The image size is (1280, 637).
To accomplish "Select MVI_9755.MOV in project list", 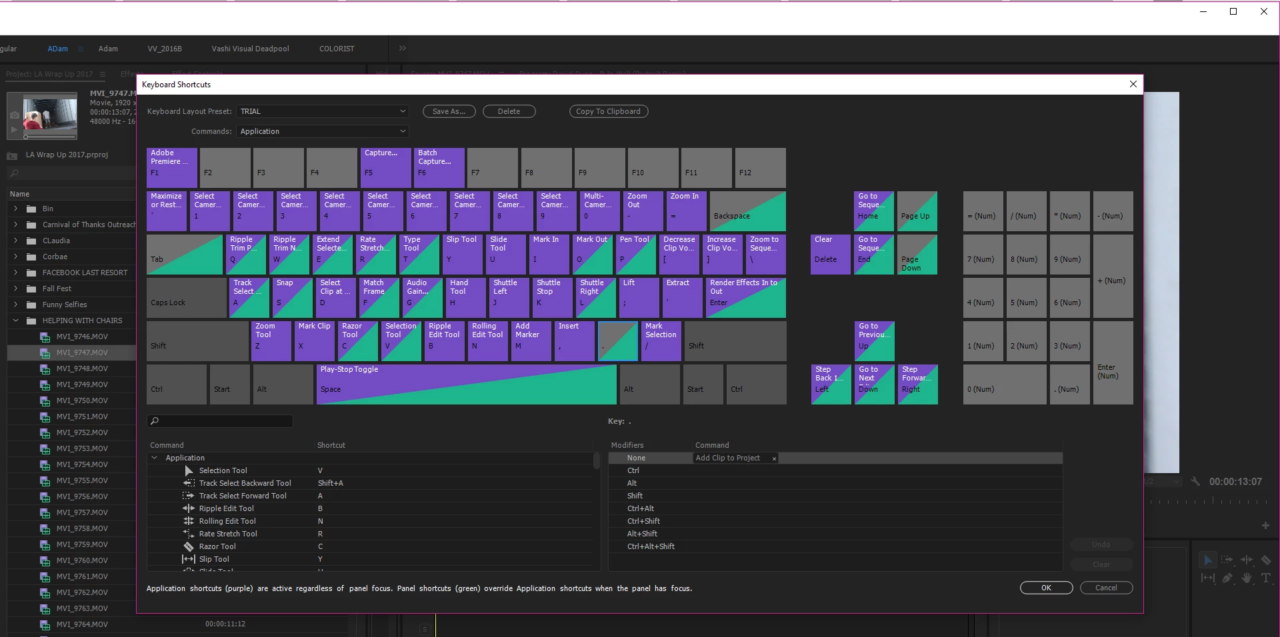I will point(82,480).
